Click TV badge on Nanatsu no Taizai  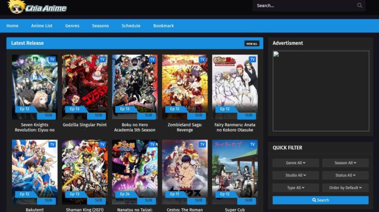152,145
